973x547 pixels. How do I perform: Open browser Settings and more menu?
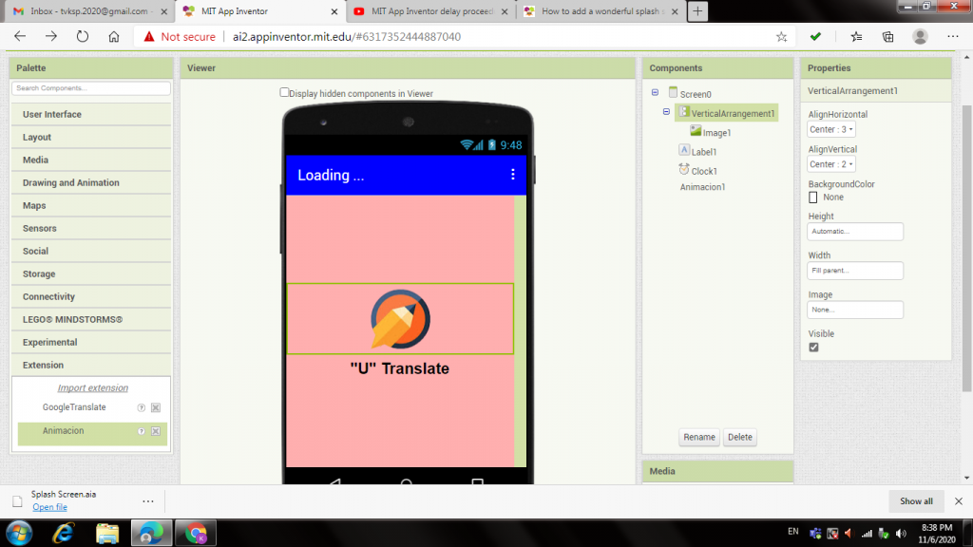pos(953,37)
